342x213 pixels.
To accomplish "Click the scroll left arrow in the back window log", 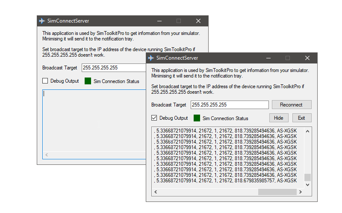I will 47,155.
